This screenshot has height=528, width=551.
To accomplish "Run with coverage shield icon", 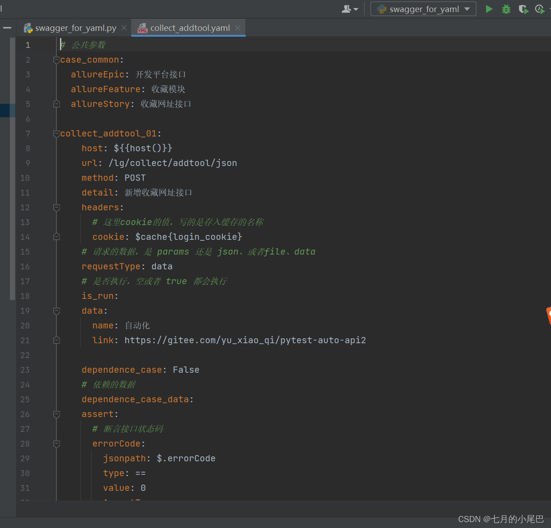I will pos(523,9).
